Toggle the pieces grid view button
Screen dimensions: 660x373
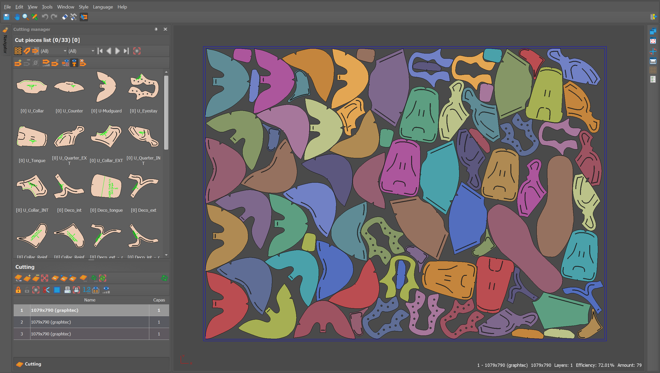pyautogui.click(x=18, y=51)
